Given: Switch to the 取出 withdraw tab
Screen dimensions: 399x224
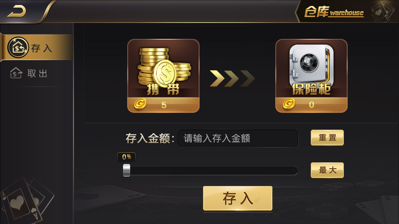Looking at the screenshot, I should pyautogui.click(x=36, y=73).
